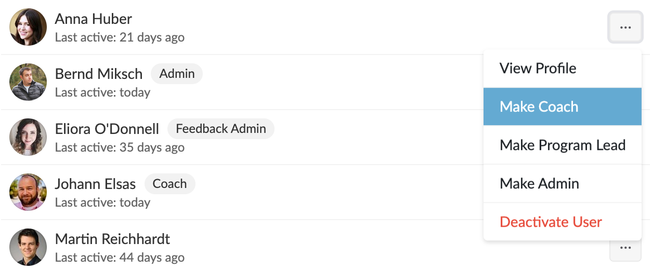Click the Anna Huber name
The image size is (652, 270).
[x=94, y=19]
